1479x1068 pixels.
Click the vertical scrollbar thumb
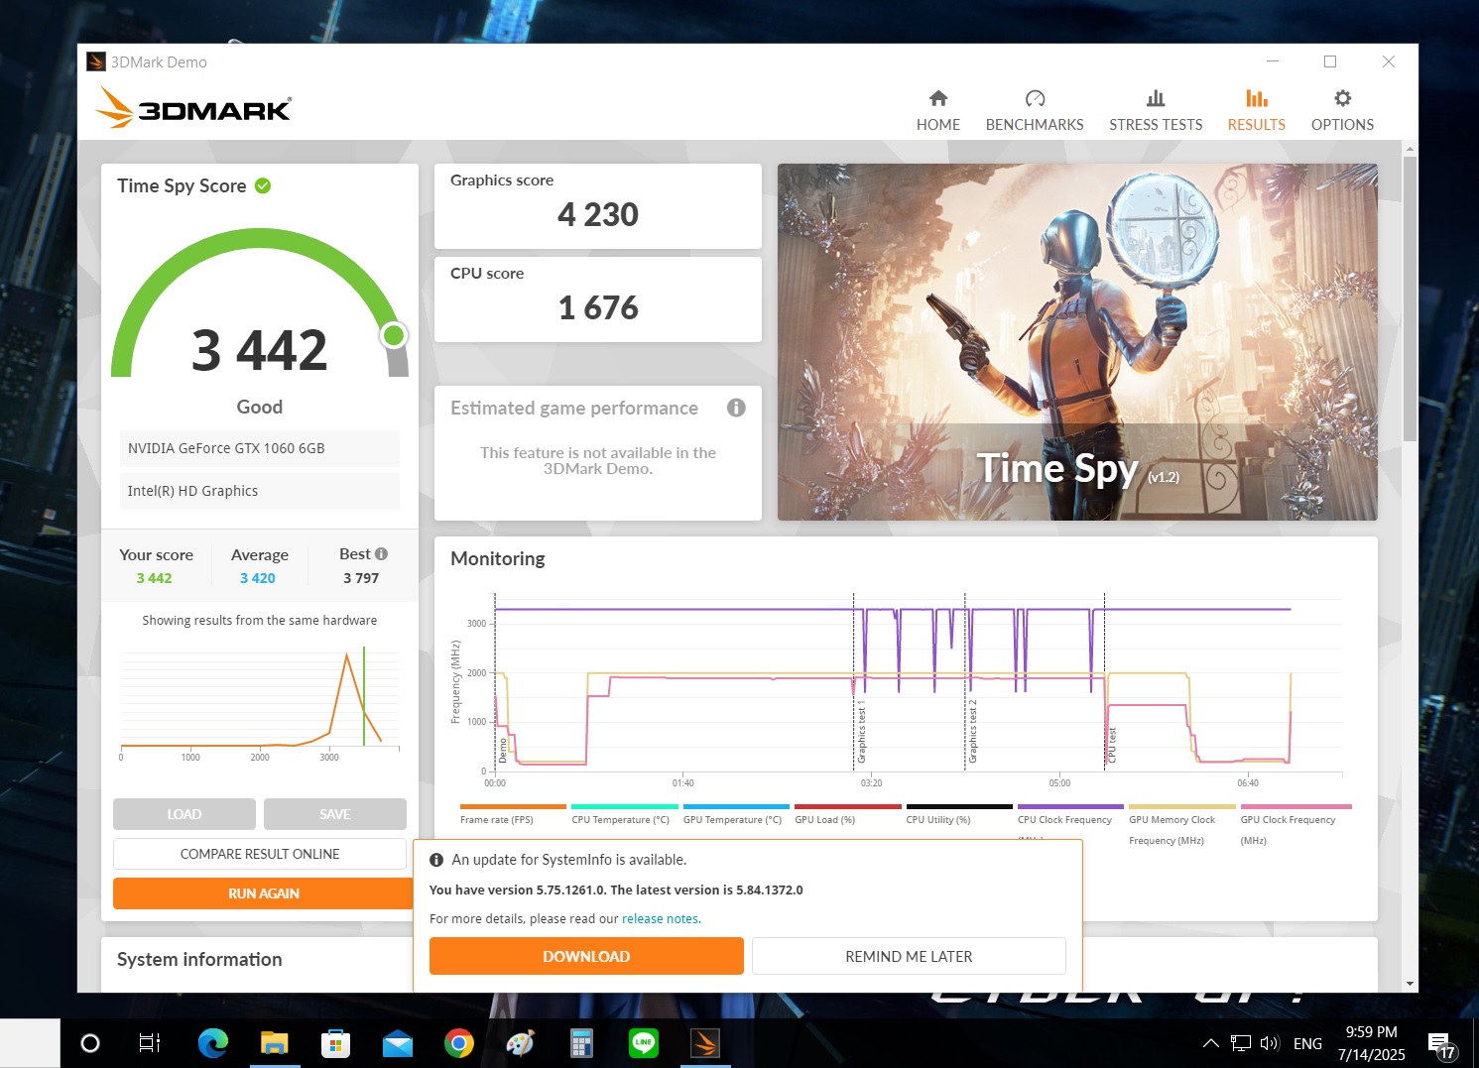(1410, 297)
